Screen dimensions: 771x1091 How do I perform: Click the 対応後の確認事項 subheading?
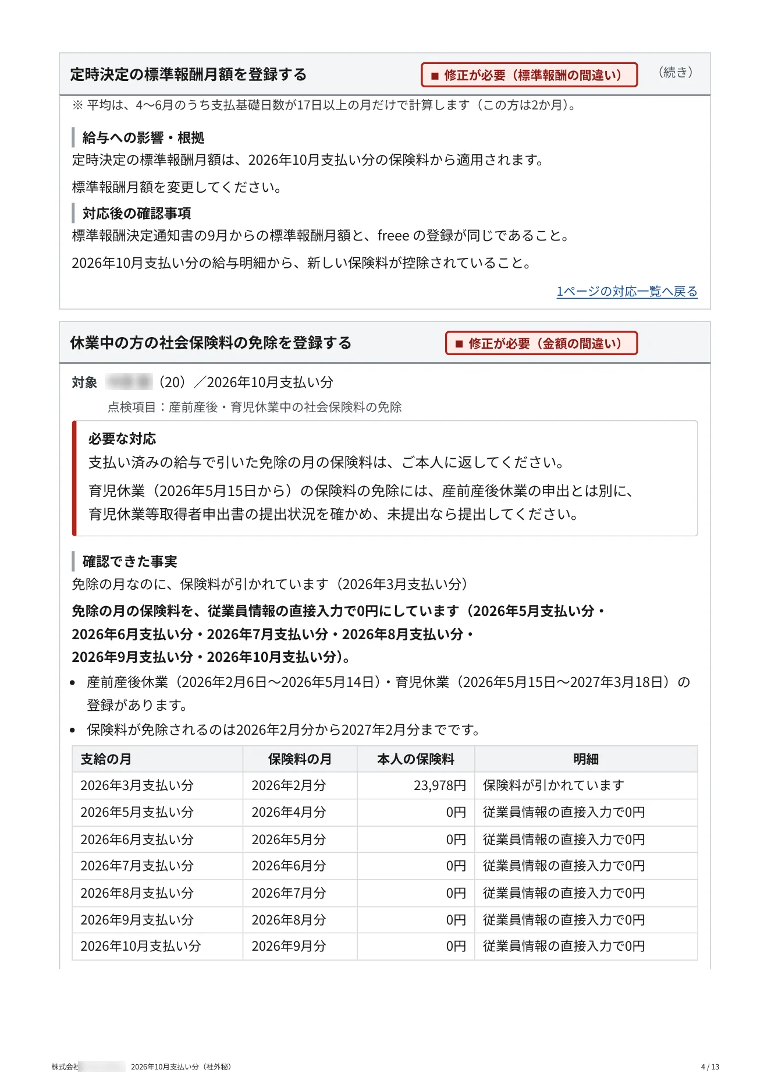coord(137,213)
